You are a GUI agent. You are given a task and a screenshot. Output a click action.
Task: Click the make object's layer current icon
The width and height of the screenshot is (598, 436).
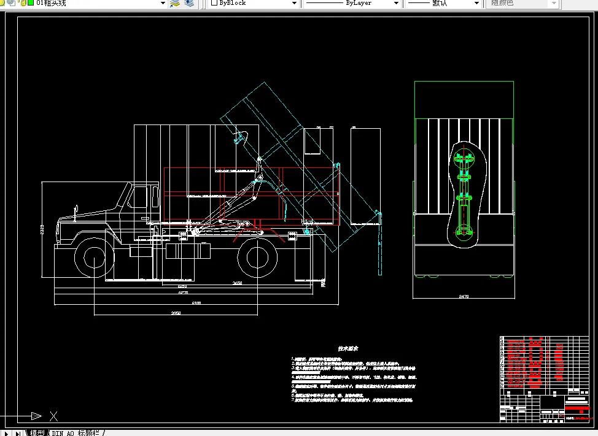click(x=174, y=3)
